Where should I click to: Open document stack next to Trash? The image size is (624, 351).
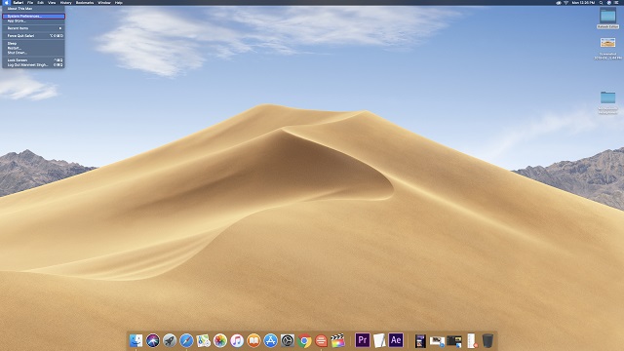[472, 340]
